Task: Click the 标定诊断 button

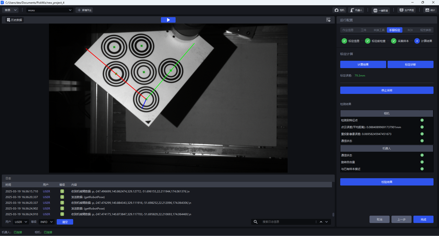Action: tap(410, 64)
